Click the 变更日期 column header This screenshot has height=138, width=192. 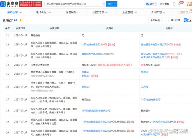tap(21, 28)
